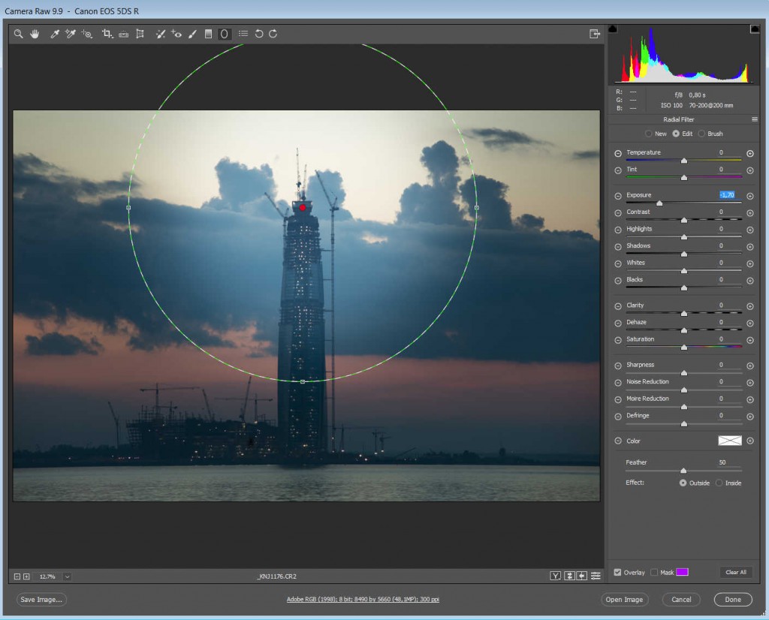Image resolution: width=769 pixels, height=620 pixels.
Task: Activate the Crop tool
Action: pos(107,34)
